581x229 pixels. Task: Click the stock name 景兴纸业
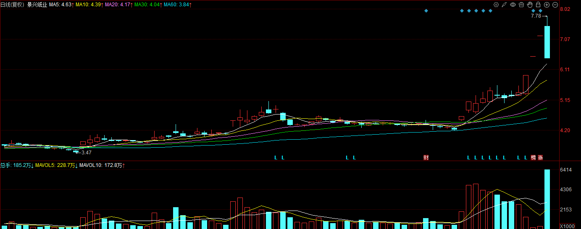click(x=37, y=5)
